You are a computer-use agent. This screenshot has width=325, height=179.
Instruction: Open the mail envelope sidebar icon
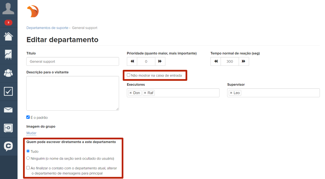point(8,110)
